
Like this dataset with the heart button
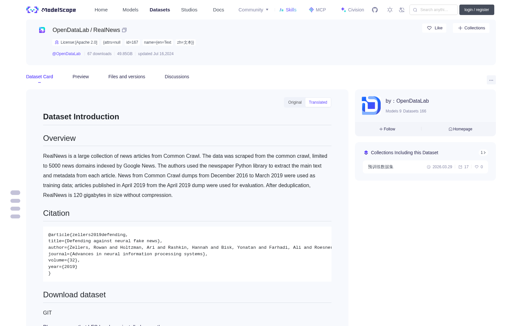tap(434, 28)
